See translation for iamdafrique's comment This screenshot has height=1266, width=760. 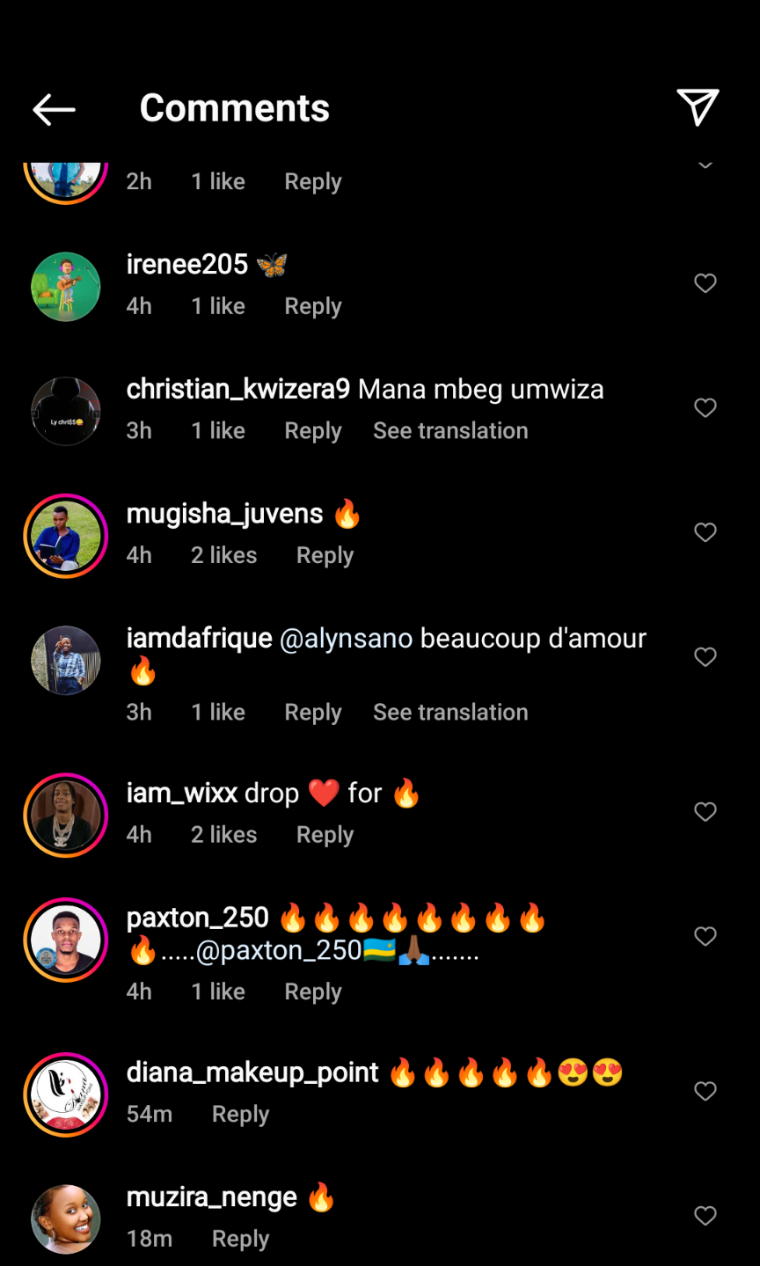(450, 713)
